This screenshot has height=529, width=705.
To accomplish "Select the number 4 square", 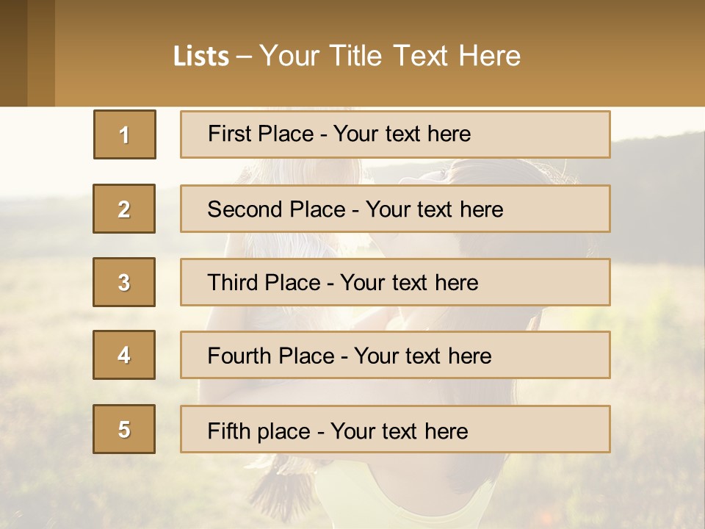I will [x=124, y=355].
